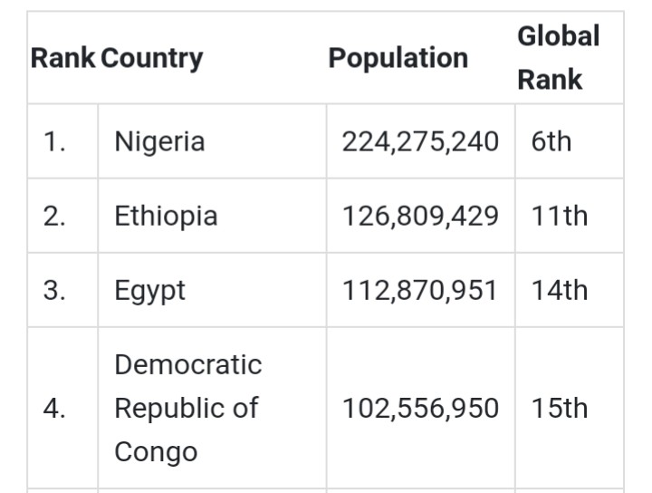652x493 pixels.
Task: Click Nigeria's population 224,275,240
Action: pyautogui.click(x=420, y=141)
